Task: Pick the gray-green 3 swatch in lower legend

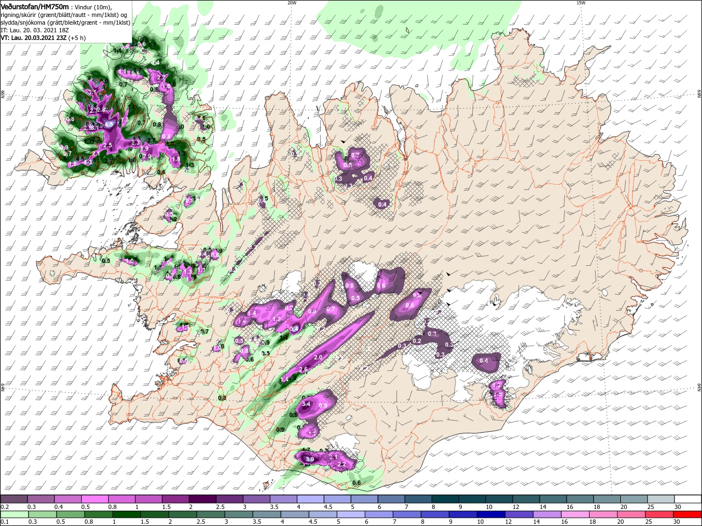Action: (238, 514)
